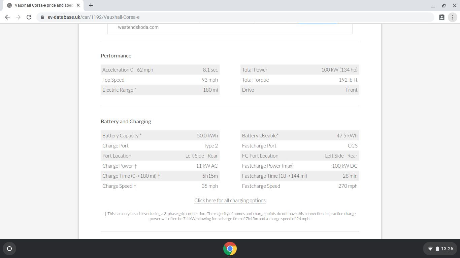Click the Charge Power label
The width and height of the screenshot is (460, 258).
pos(120,166)
